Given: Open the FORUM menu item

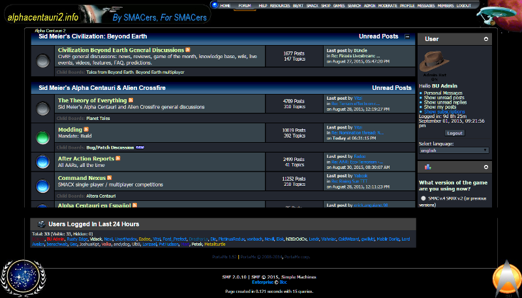Looking at the screenshot, I should (245, 5).
